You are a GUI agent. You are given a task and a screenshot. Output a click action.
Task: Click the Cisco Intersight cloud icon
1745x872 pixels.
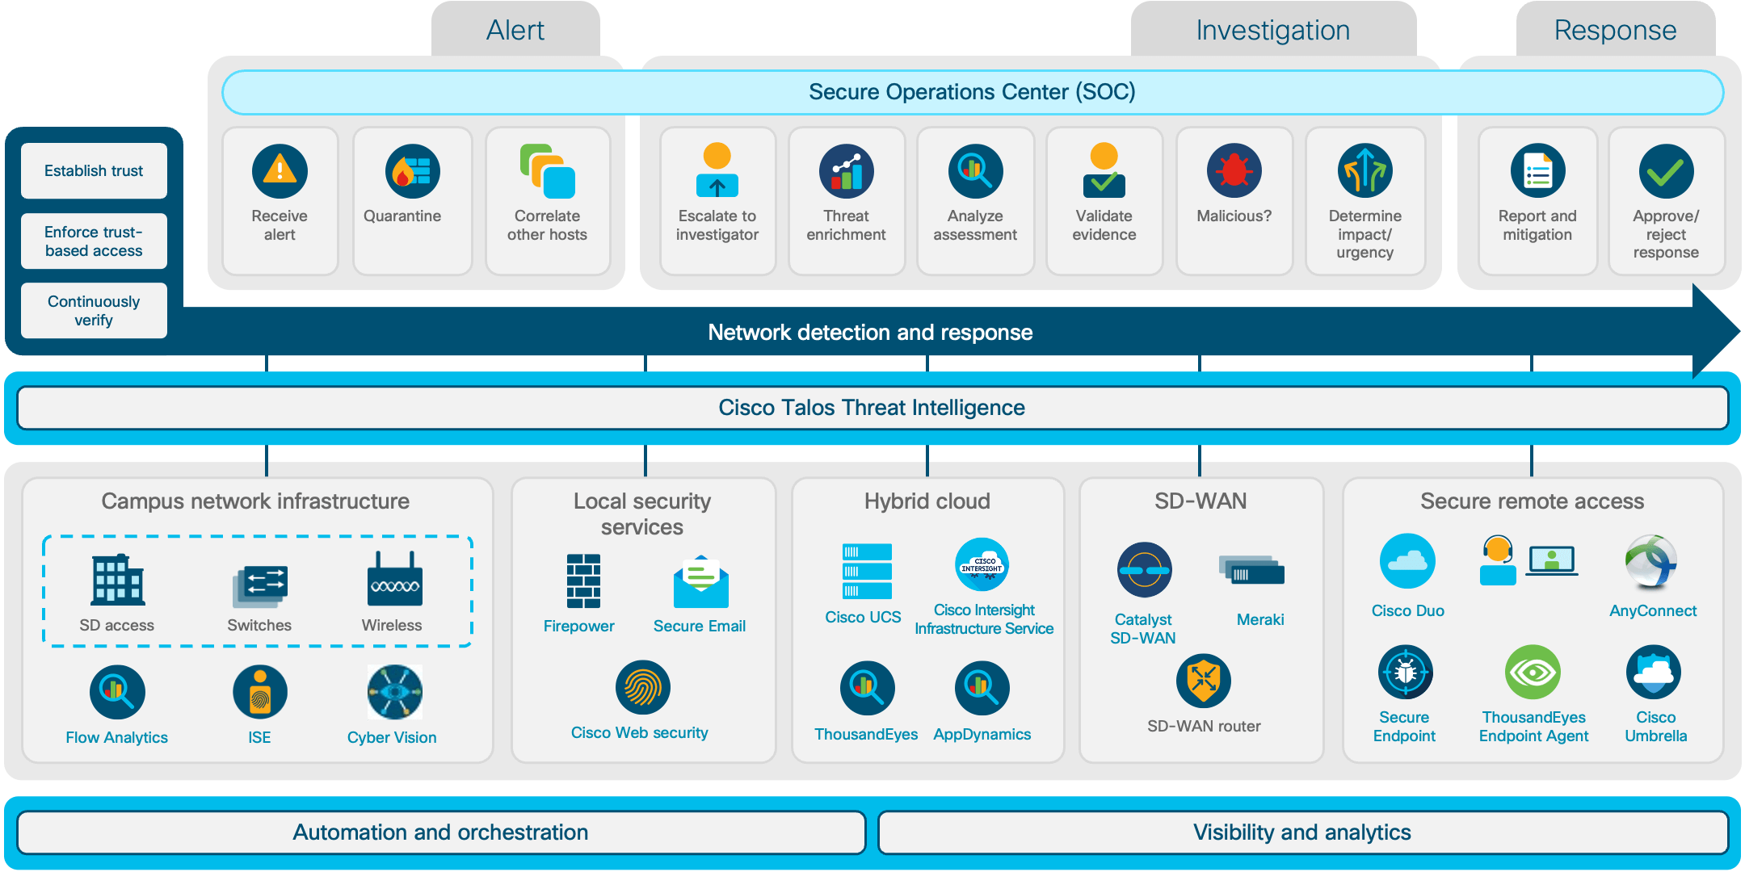click(x=982, y=565)
